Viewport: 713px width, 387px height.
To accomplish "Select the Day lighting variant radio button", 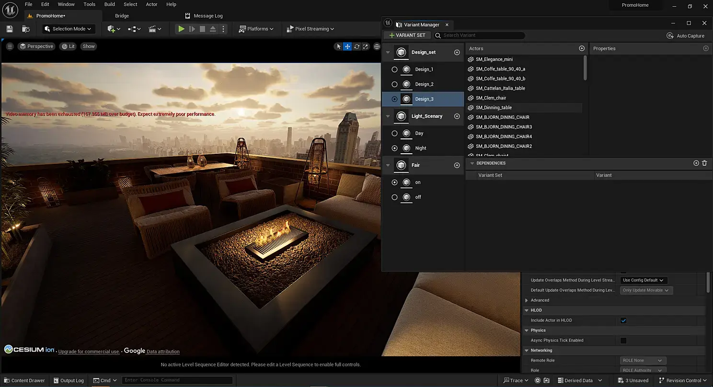I will click(x=394, y=133).
